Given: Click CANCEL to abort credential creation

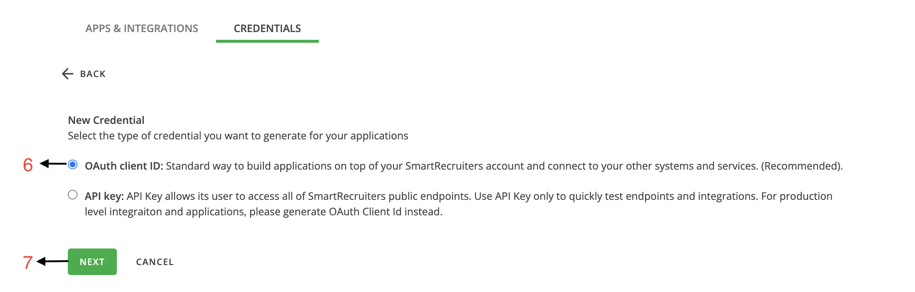Looking at the screenshot, I should (155, 262).
